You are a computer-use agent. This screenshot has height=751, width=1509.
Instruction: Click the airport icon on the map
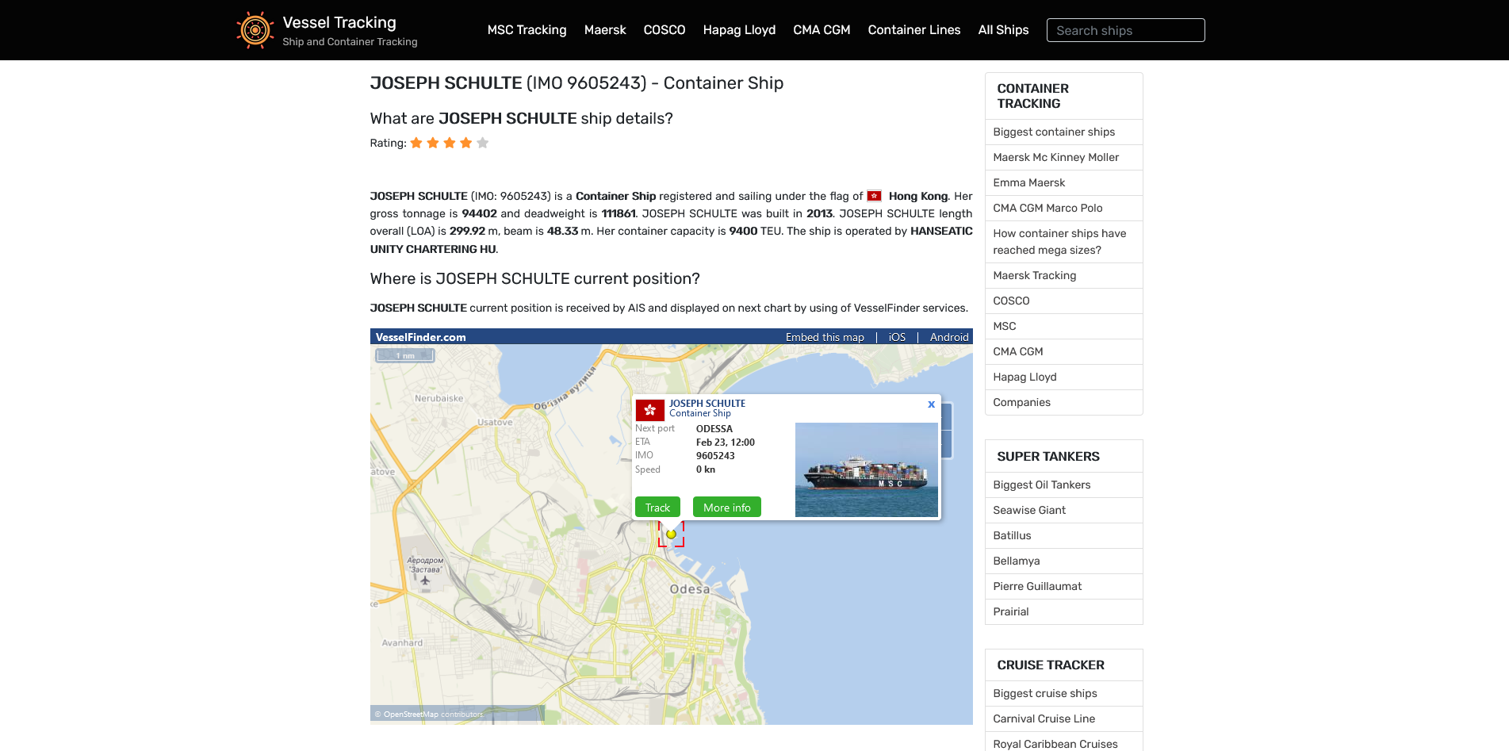425,581
